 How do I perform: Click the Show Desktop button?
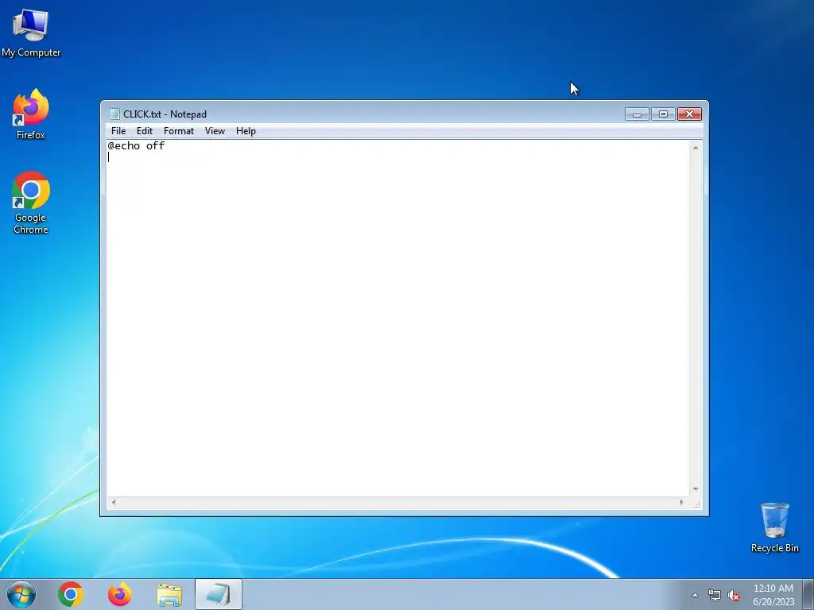point(808,594)
